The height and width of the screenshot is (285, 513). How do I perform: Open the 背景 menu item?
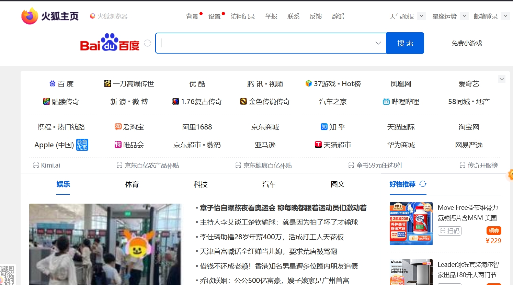click(x=192, y=16)
